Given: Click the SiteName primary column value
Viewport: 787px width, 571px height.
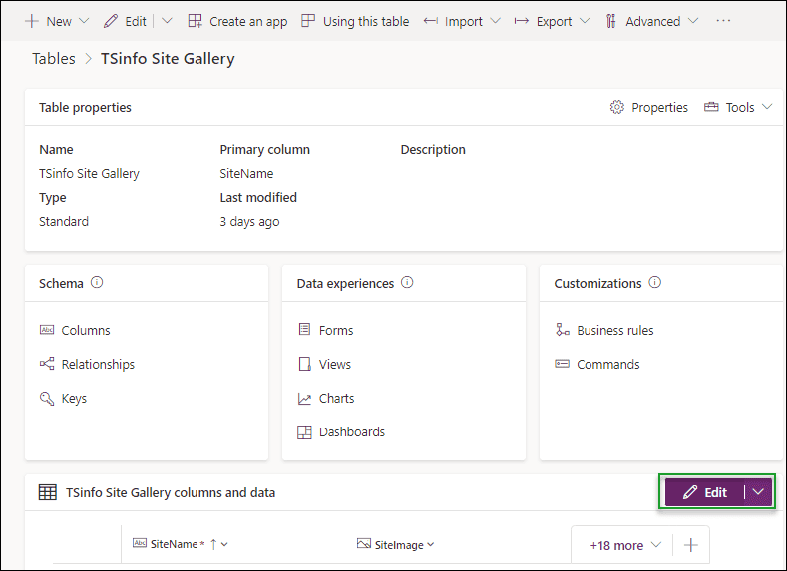Looking at the screenshot, I should pyautogui.click(x=246, y=174).
